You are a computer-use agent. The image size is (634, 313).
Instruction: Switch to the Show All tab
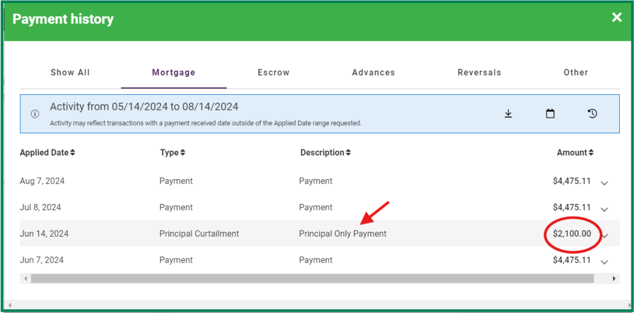pyautogui.click(x=70, y=73)
